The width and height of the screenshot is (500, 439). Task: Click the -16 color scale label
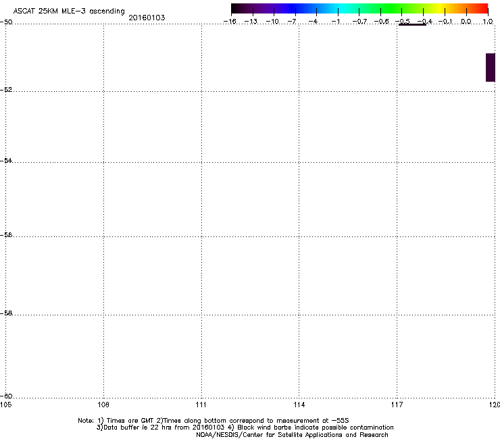[230, 22]
